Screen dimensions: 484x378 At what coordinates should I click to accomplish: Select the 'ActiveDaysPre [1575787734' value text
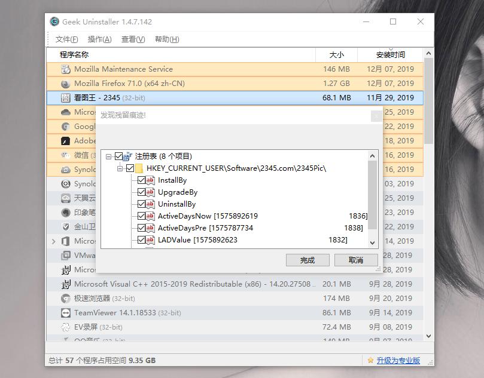point(205,228)
